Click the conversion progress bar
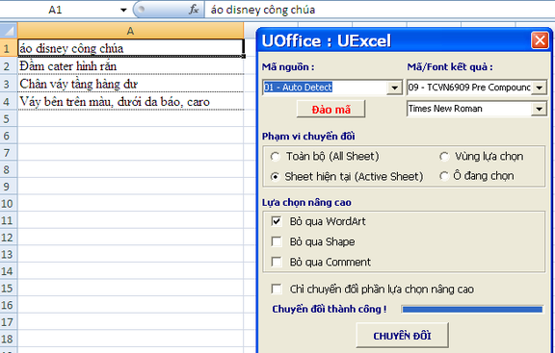Screen dimensions: 555x353 point(472,310)
